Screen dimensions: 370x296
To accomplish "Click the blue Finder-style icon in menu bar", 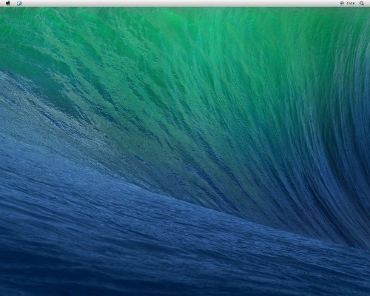I will pos(19,3).
